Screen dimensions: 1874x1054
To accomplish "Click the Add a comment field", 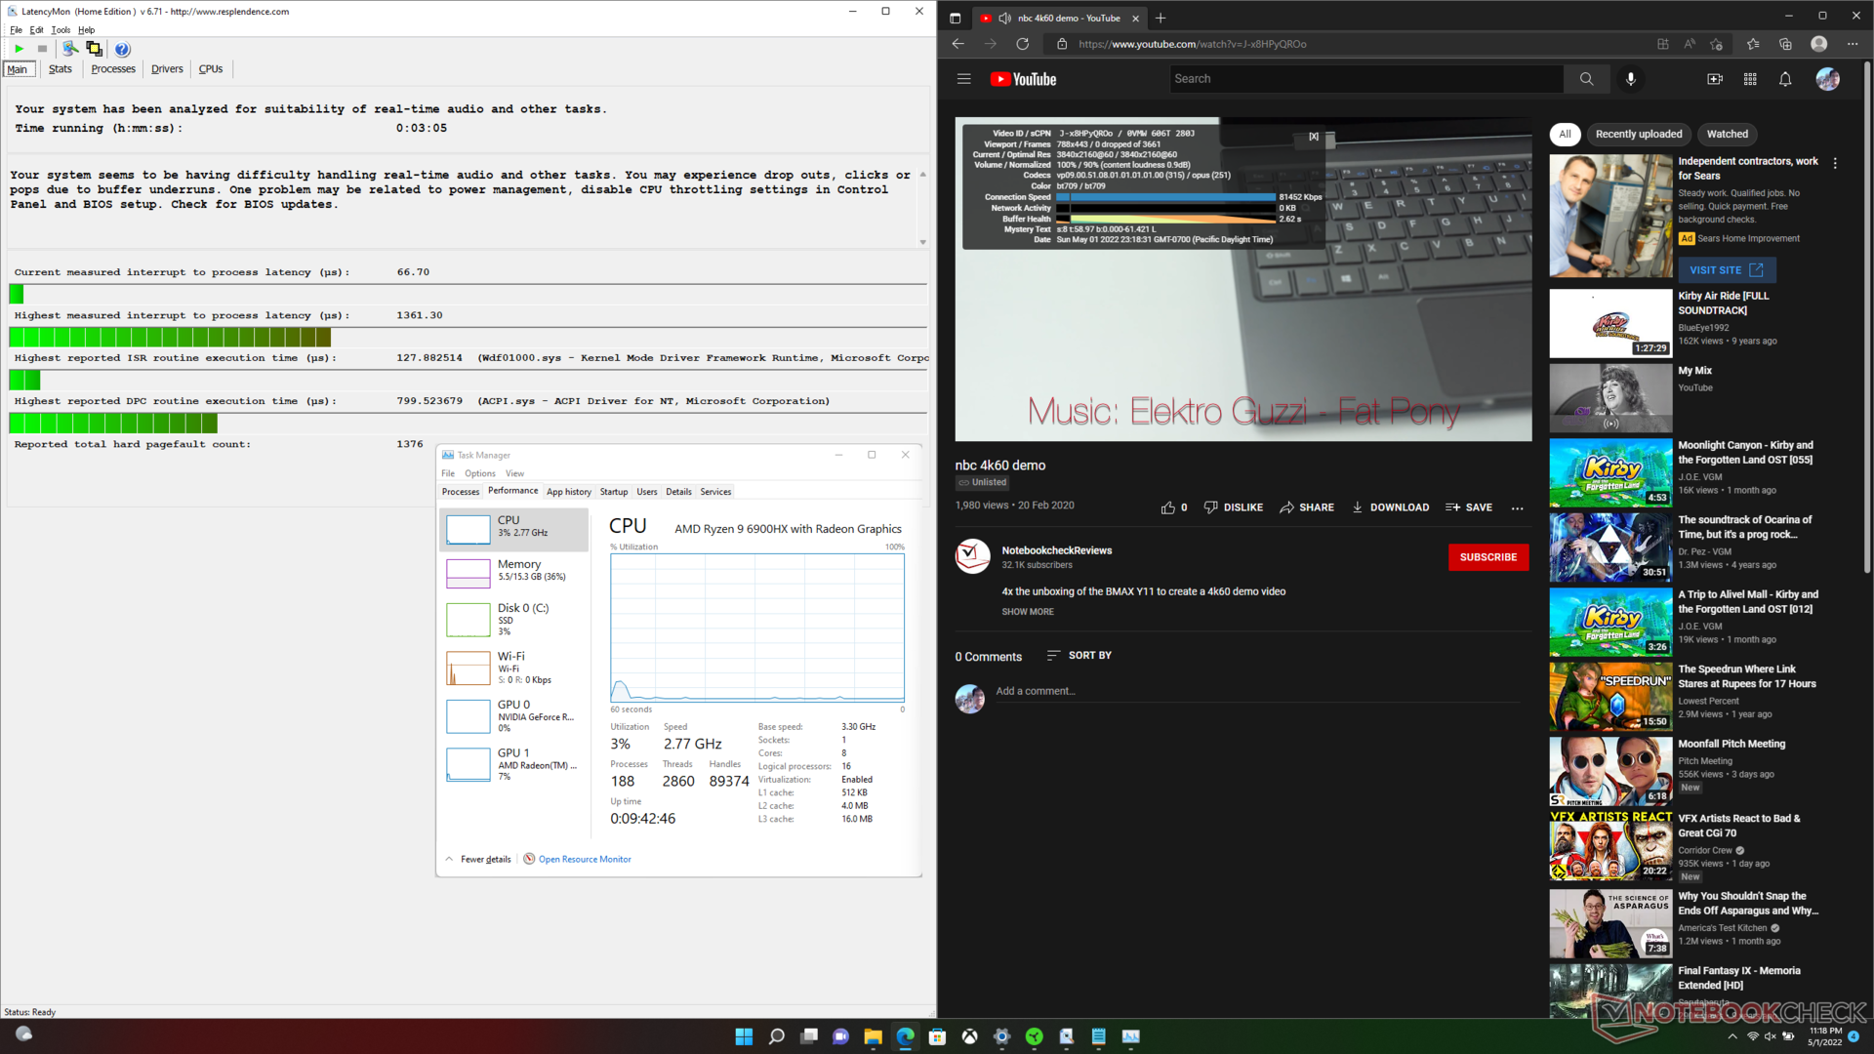I will coord(1257,691).
